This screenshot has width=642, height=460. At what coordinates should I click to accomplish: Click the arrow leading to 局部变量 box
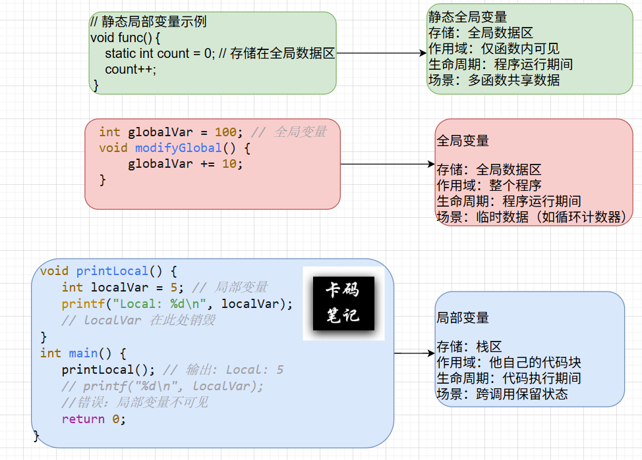coord(414,353)
